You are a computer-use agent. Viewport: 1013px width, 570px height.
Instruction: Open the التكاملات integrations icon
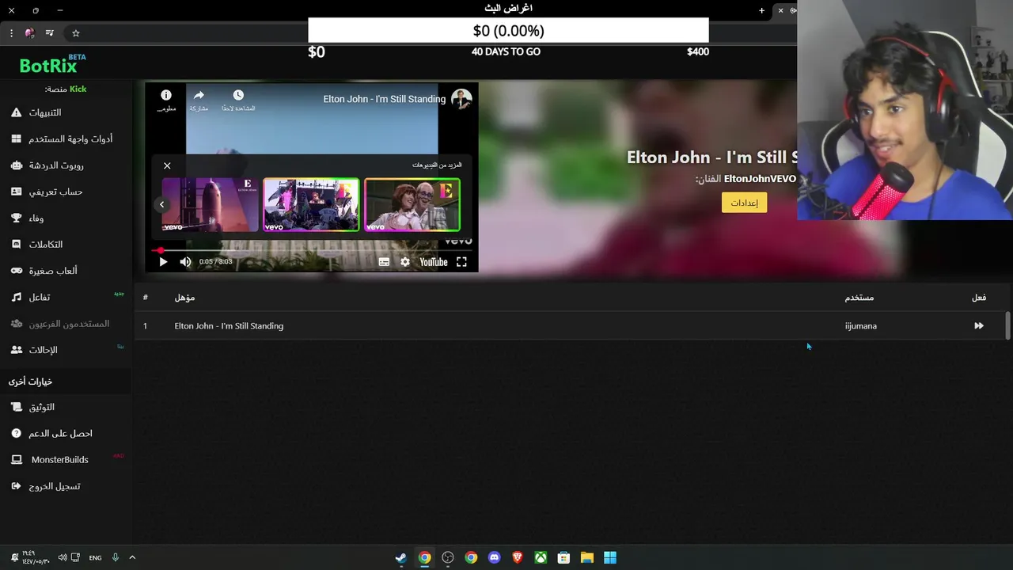tap(16, 245)
